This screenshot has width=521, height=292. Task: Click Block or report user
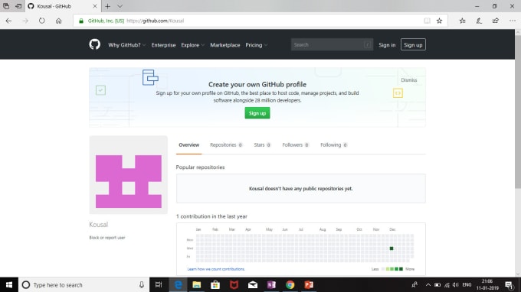(107, 238)
